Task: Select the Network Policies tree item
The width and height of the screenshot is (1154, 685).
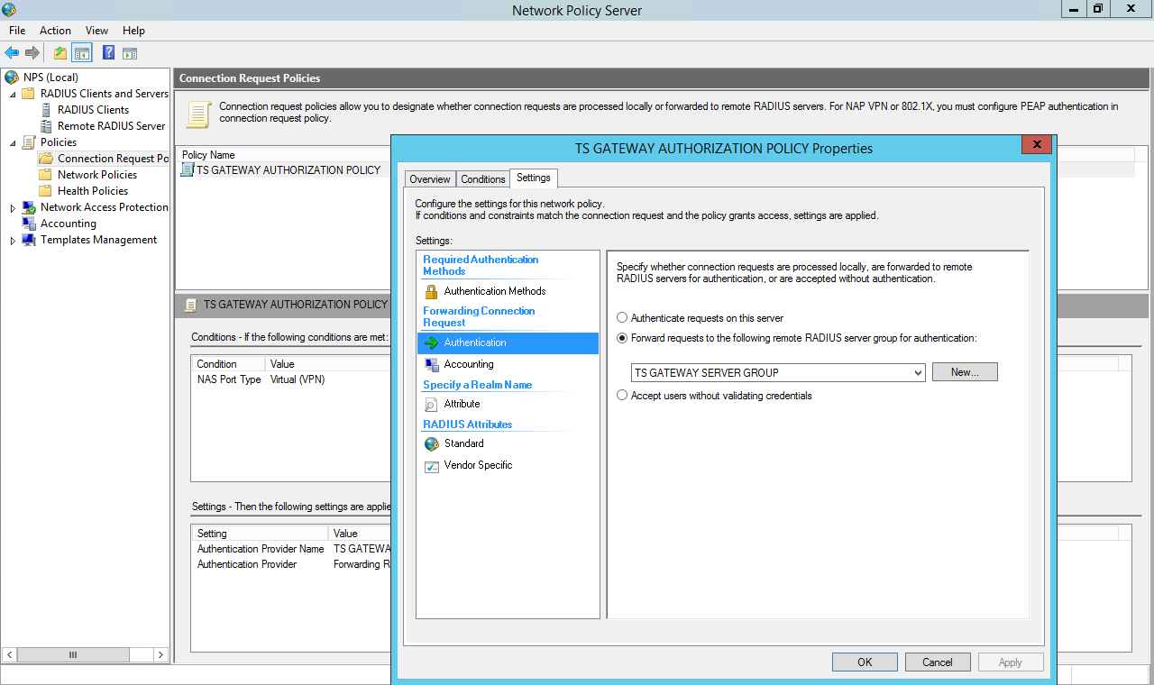Action: [x=97, y=175]
